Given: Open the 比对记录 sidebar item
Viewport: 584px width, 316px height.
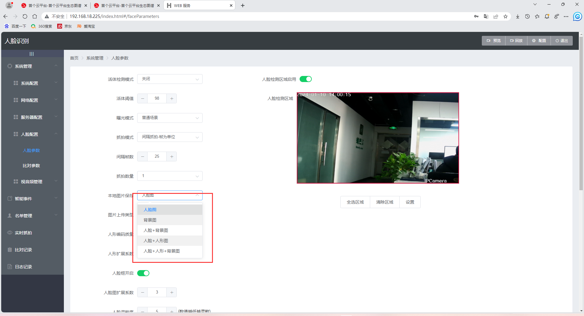Looking at the screenshot, I should [23, 250].
